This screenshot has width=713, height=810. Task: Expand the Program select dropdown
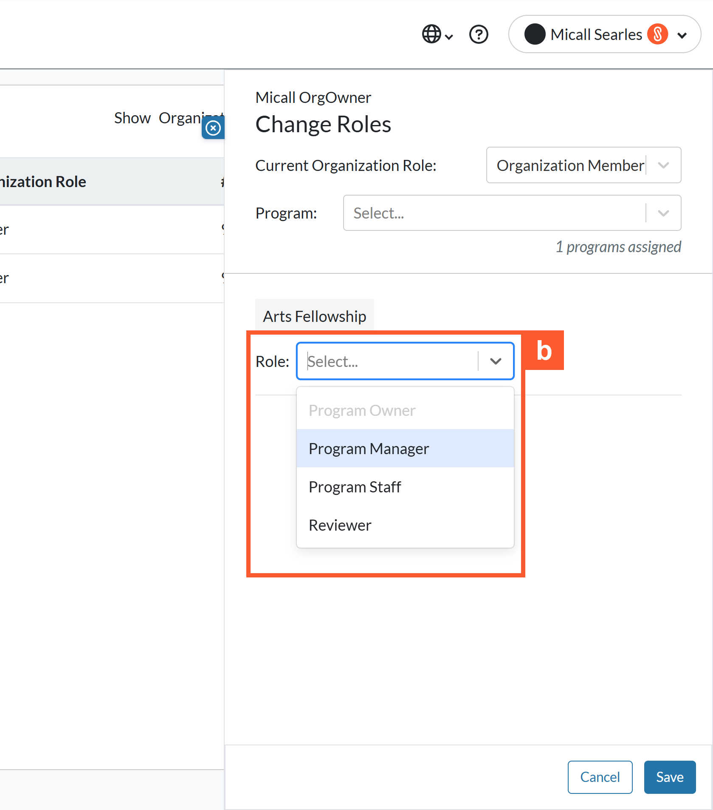pyautogui.click(x=512, y=213)
